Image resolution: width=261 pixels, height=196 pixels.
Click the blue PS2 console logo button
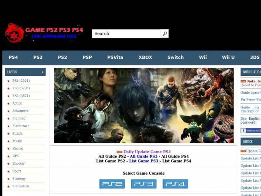click(112, 184)
